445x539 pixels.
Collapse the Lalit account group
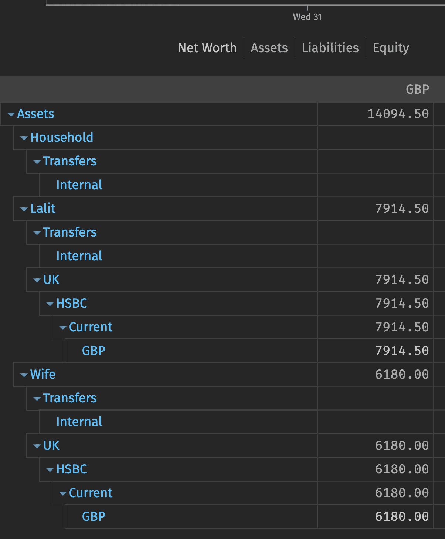[24, 209]
